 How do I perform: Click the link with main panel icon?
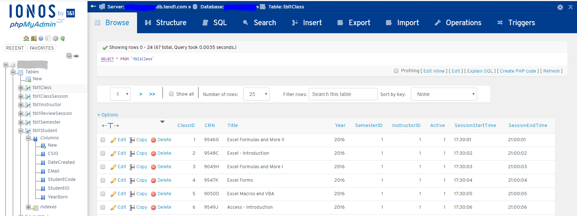(76, 56)
